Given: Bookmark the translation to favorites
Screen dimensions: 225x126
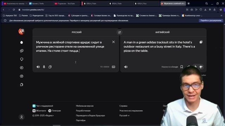Looking at the screenshot, I should [x=181, y=67].
